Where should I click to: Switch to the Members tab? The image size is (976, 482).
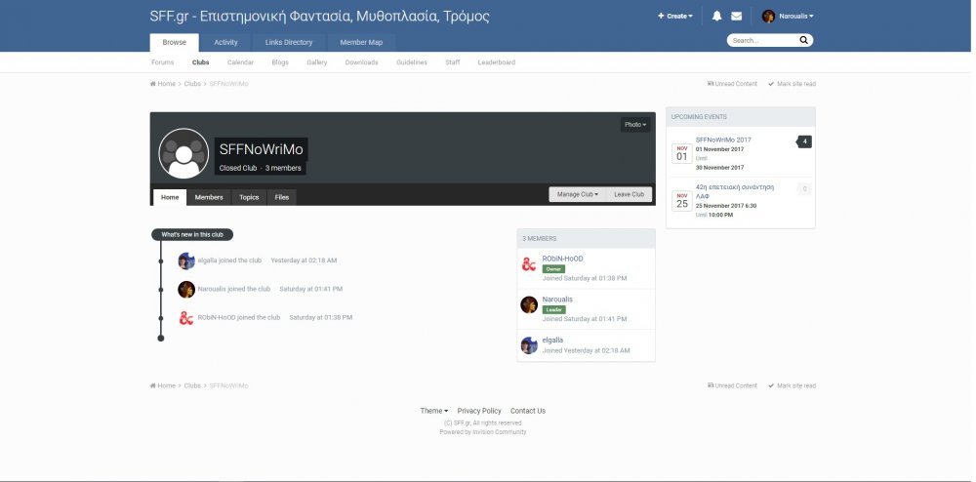[x=209, y=197]
